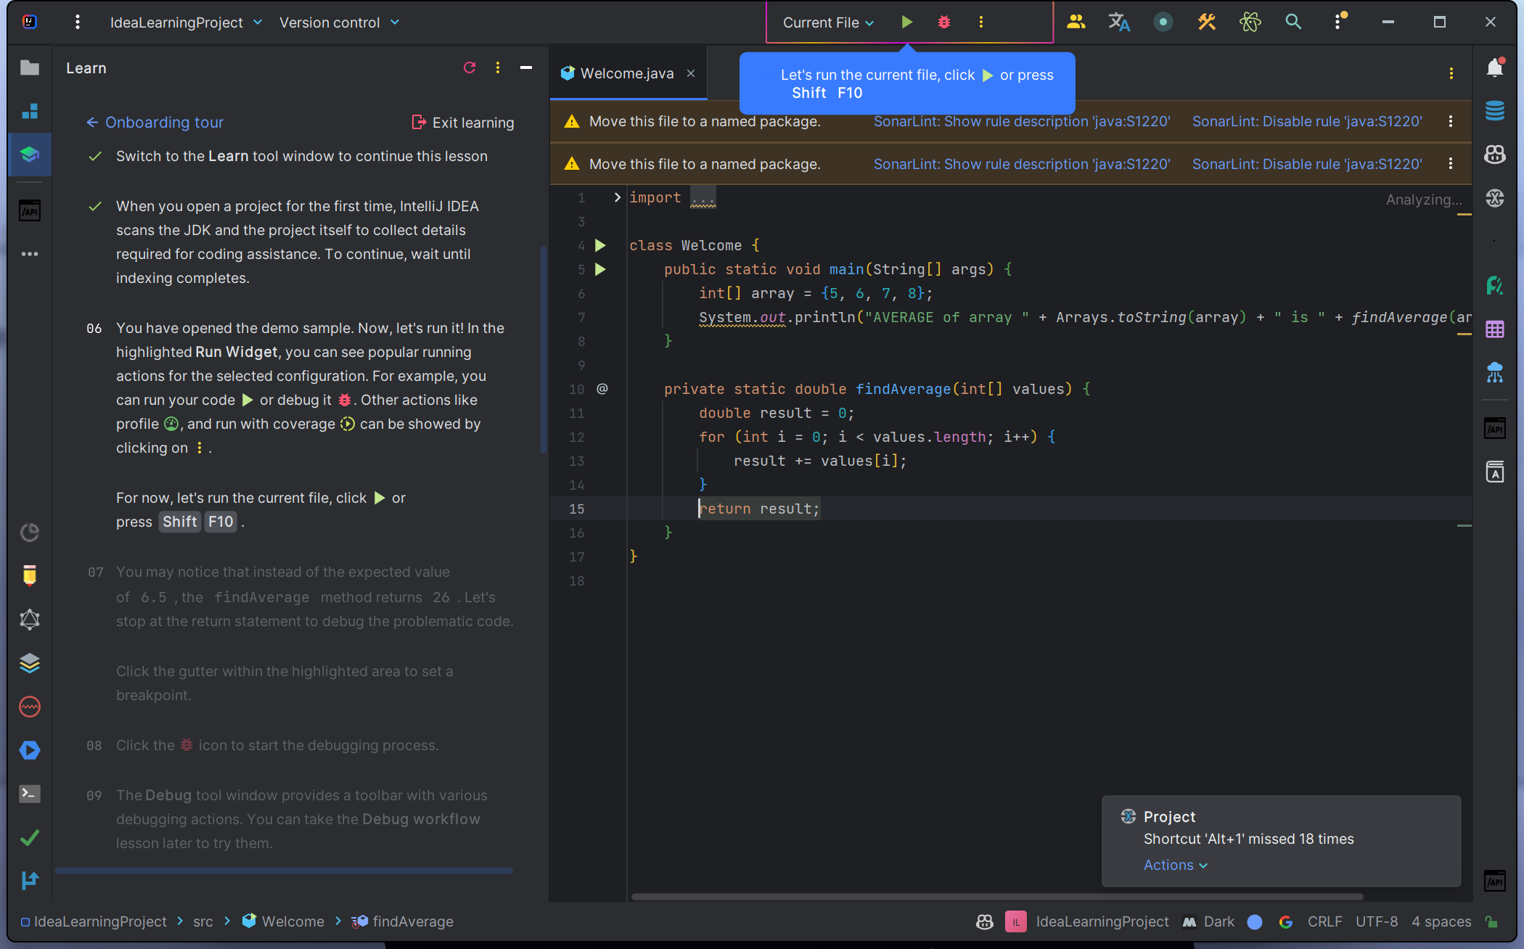Click the editor horizontal scrollbar
1524x949 pixels.
[996, 897]
